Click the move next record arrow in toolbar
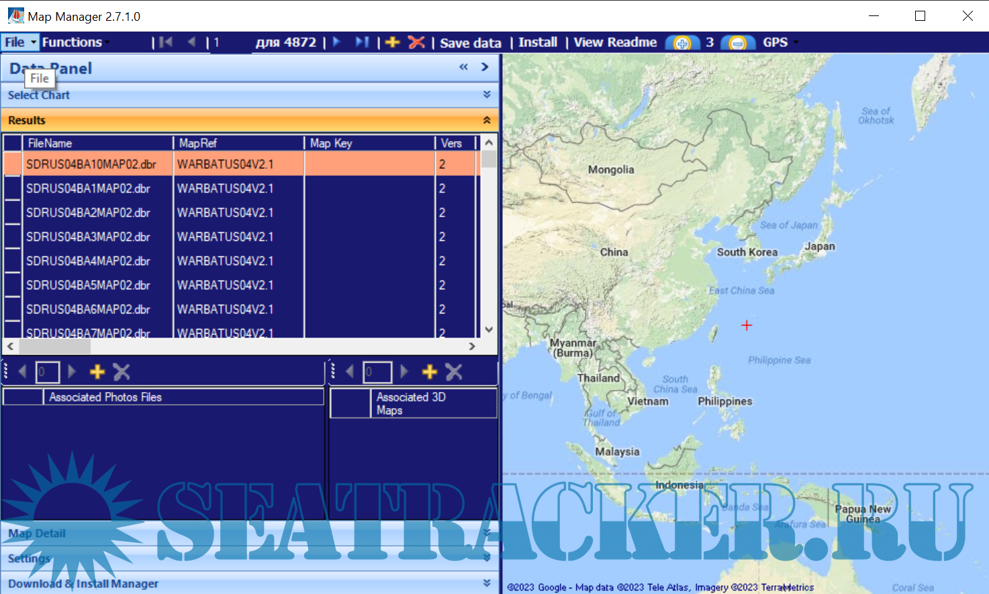The height and width of the screenshot is (594, 989). point(337,42)
